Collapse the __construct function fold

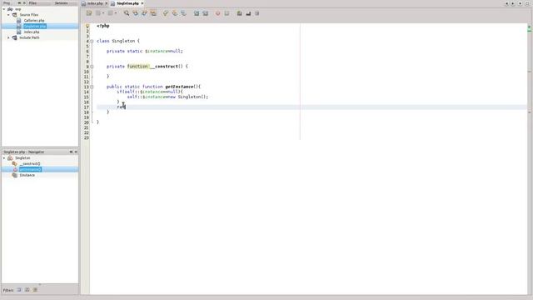pyautogui.click(x=92, y=67)
